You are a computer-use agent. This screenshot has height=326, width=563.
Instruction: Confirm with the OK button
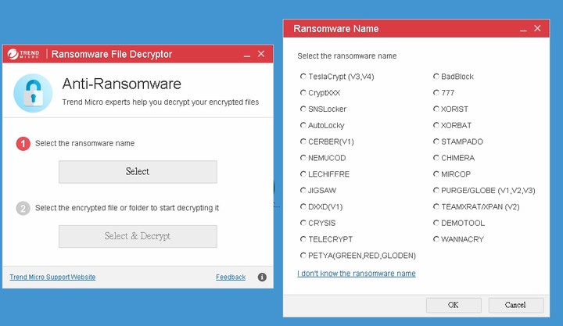click(454, 305)
